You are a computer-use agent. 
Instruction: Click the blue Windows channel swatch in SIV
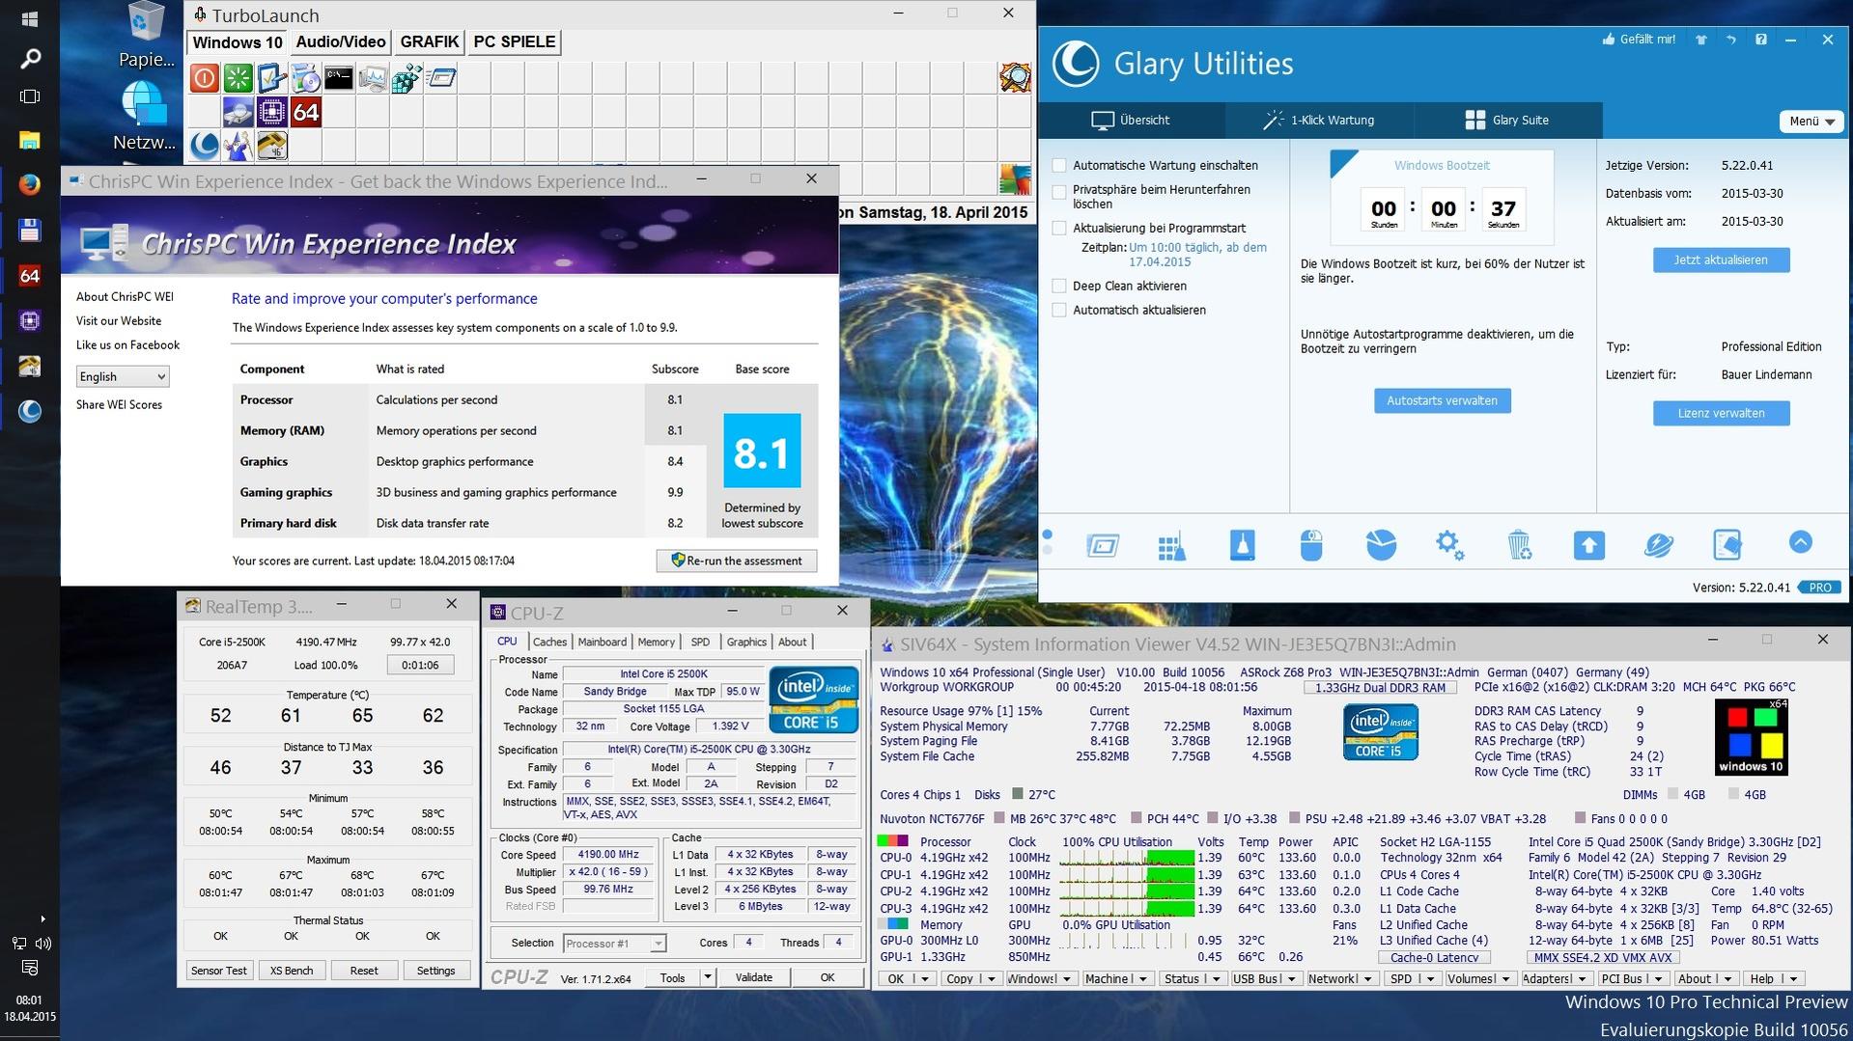tap(1740, 745)
